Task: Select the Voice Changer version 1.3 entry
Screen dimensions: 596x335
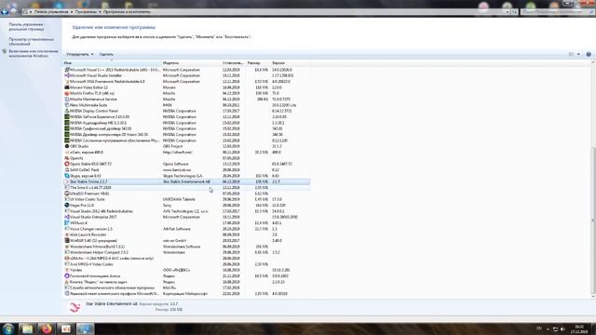Action: point(186,229)
